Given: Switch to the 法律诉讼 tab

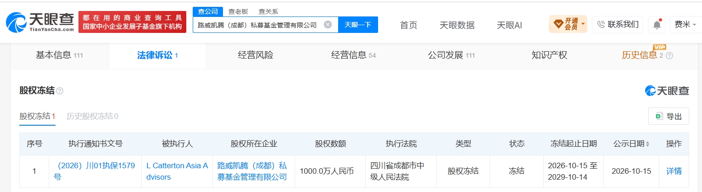Looking at the screenshot, I should pyautogui.click(x=157, y=55).
